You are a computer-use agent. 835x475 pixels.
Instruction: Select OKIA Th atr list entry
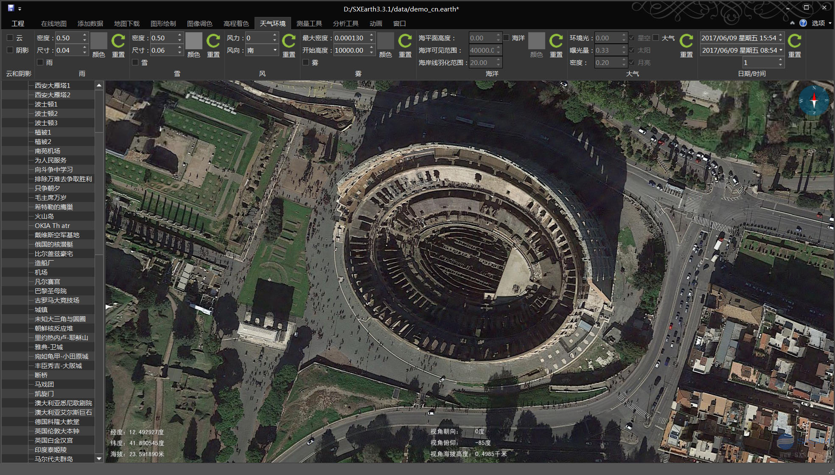[x=52, y=225]
